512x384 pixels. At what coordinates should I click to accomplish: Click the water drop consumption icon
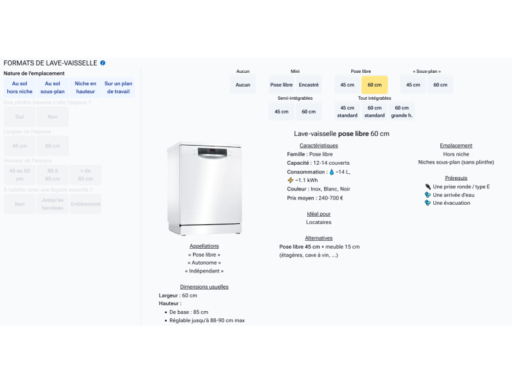point(331,172)
